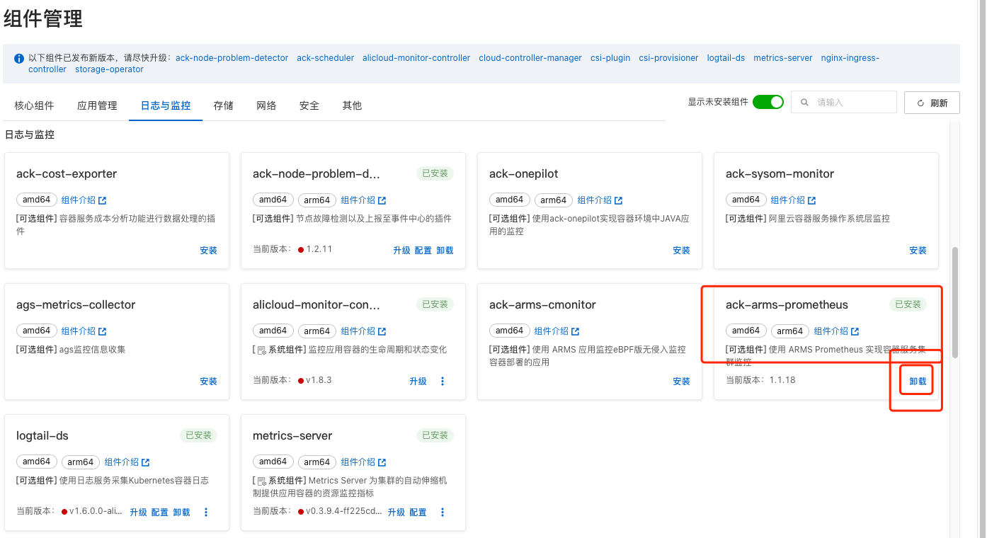Toggle the 显示未安装组件 switch
This screenshot has height=538, width=987.
(x=768, y=102)
